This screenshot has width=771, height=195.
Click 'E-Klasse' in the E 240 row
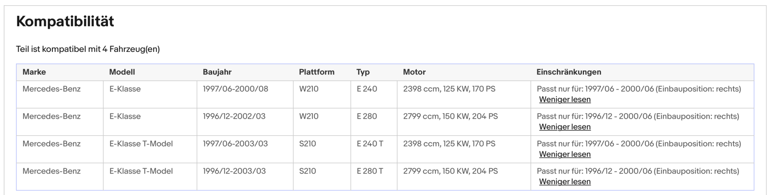pyautogui.click(x=125, y=89)
